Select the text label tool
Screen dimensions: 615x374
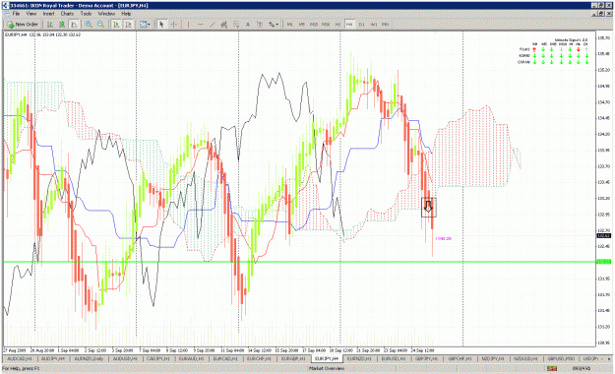pos(259,25)
